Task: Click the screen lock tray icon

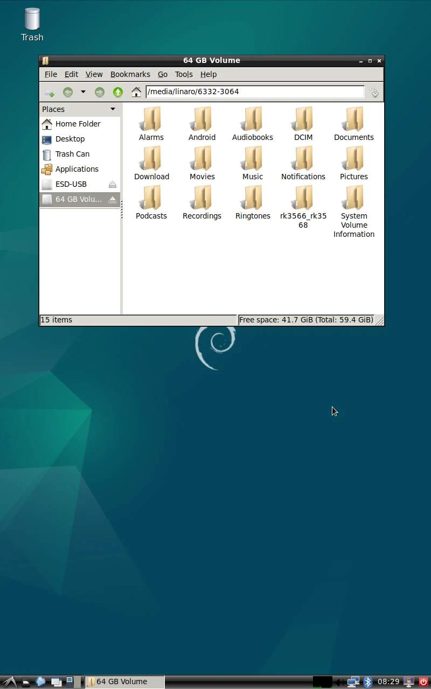Action: [x=409, y=682]
